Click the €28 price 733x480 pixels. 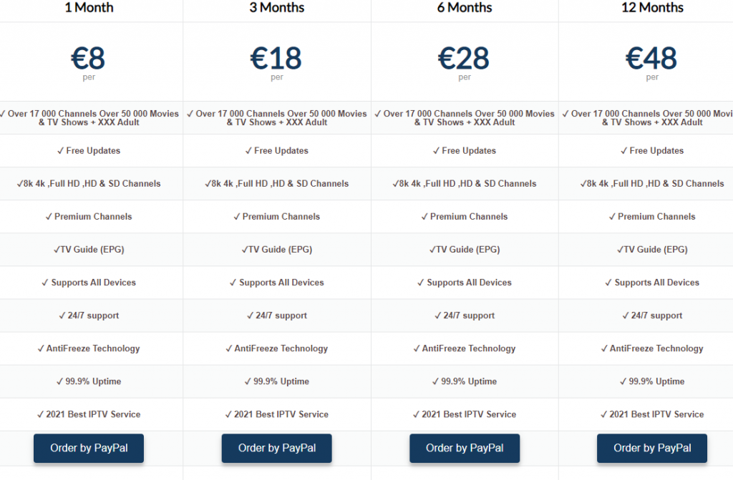tap(465, 57)
